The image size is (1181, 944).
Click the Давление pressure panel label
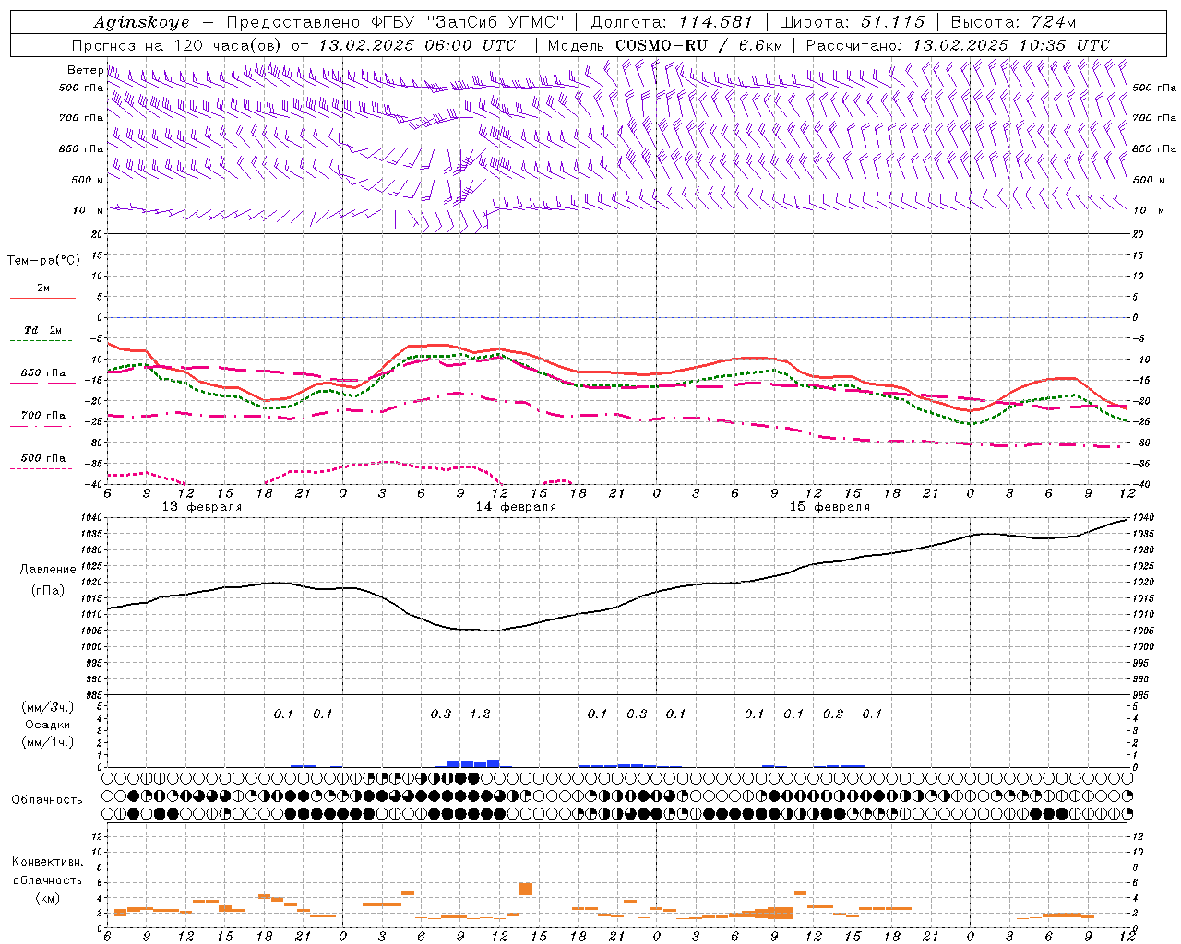pyautogui.click(x=48, y=570)
